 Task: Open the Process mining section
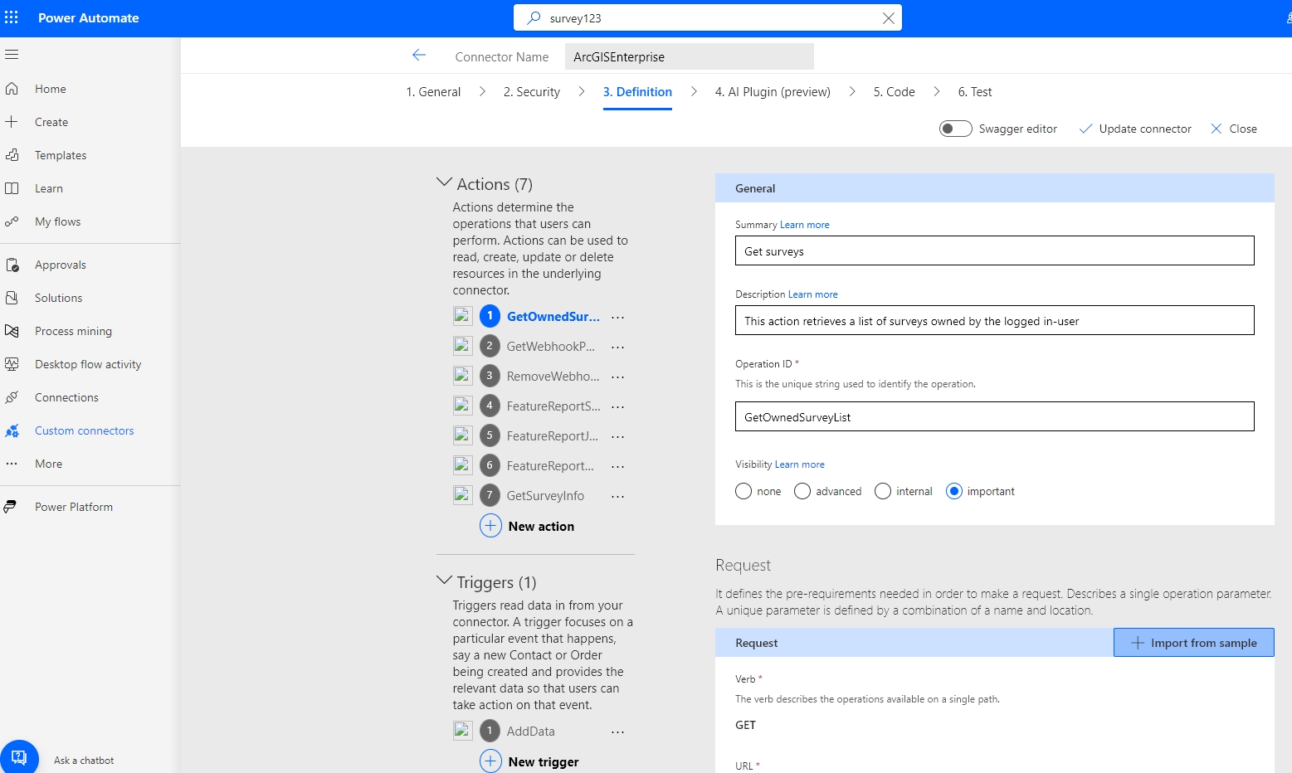[x=73, y=331]
